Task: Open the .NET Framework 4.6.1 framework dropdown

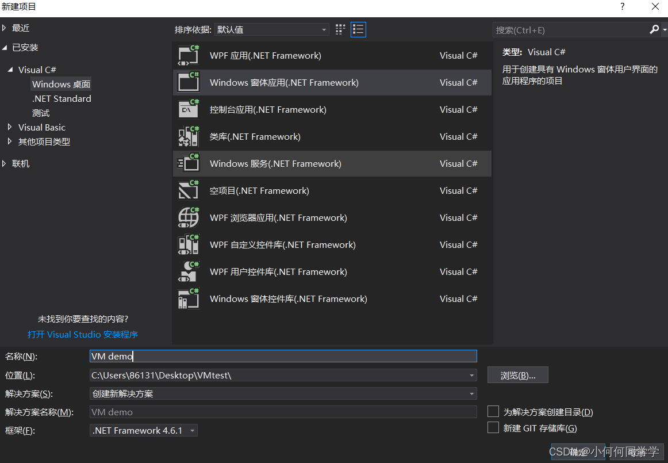Action: coord(144,431)
